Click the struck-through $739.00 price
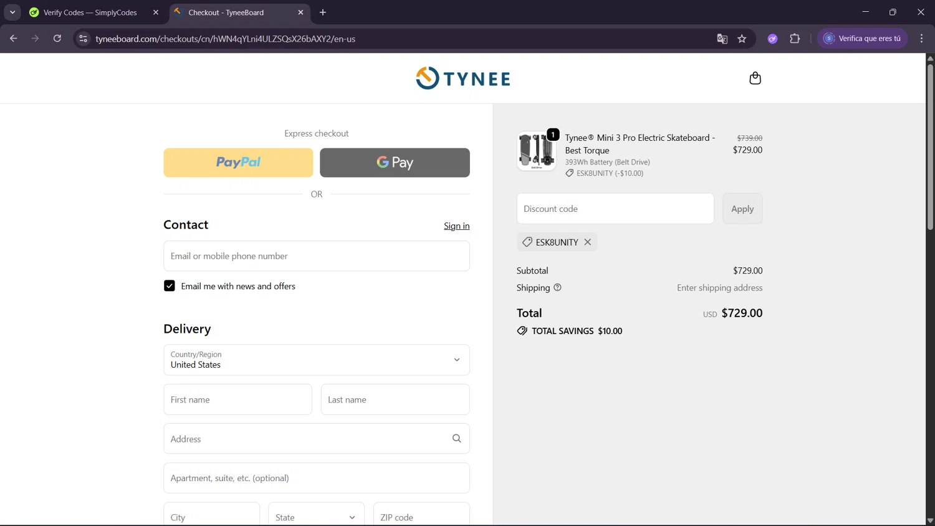The height and width of the screenshot is (526, 935). click(x=749, y=138)
